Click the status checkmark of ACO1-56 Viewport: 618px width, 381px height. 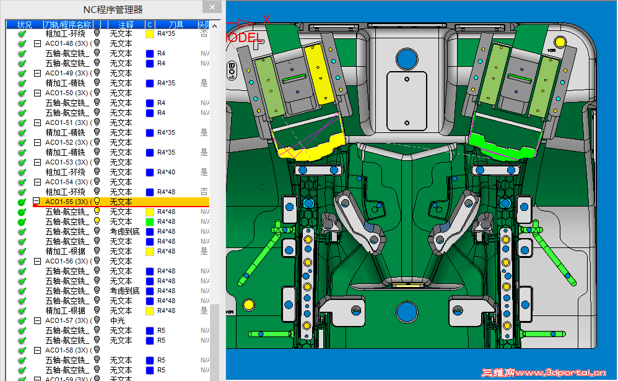(x=22, y=262)
